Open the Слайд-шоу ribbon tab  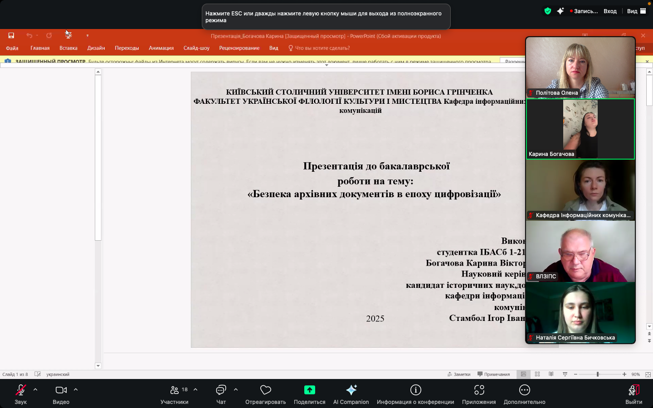196,48
